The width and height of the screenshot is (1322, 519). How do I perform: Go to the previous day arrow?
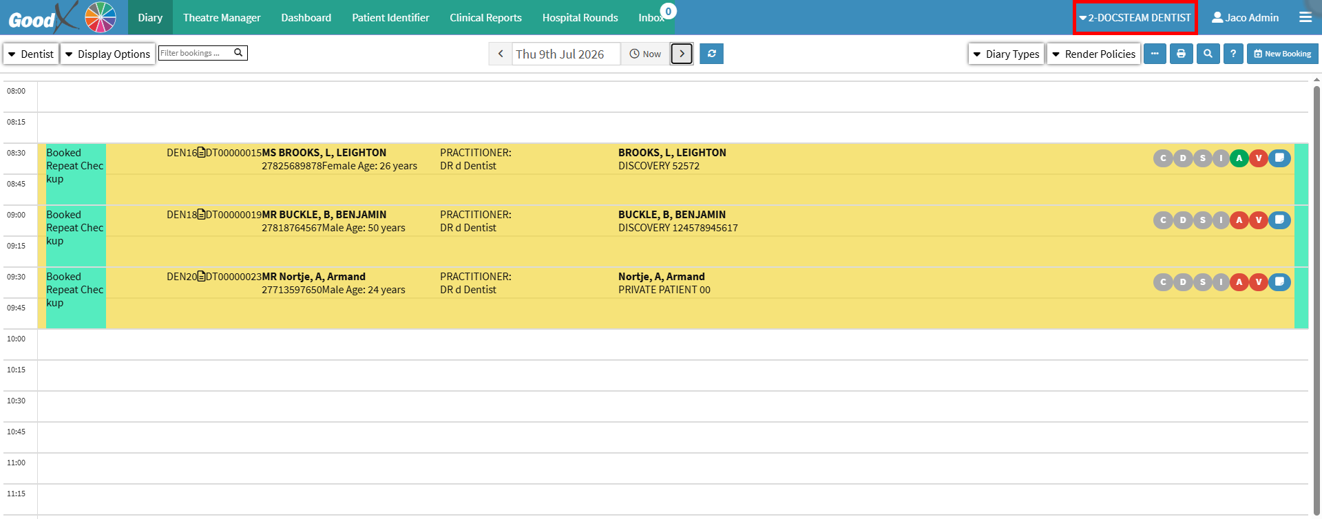tap(501, 54)
